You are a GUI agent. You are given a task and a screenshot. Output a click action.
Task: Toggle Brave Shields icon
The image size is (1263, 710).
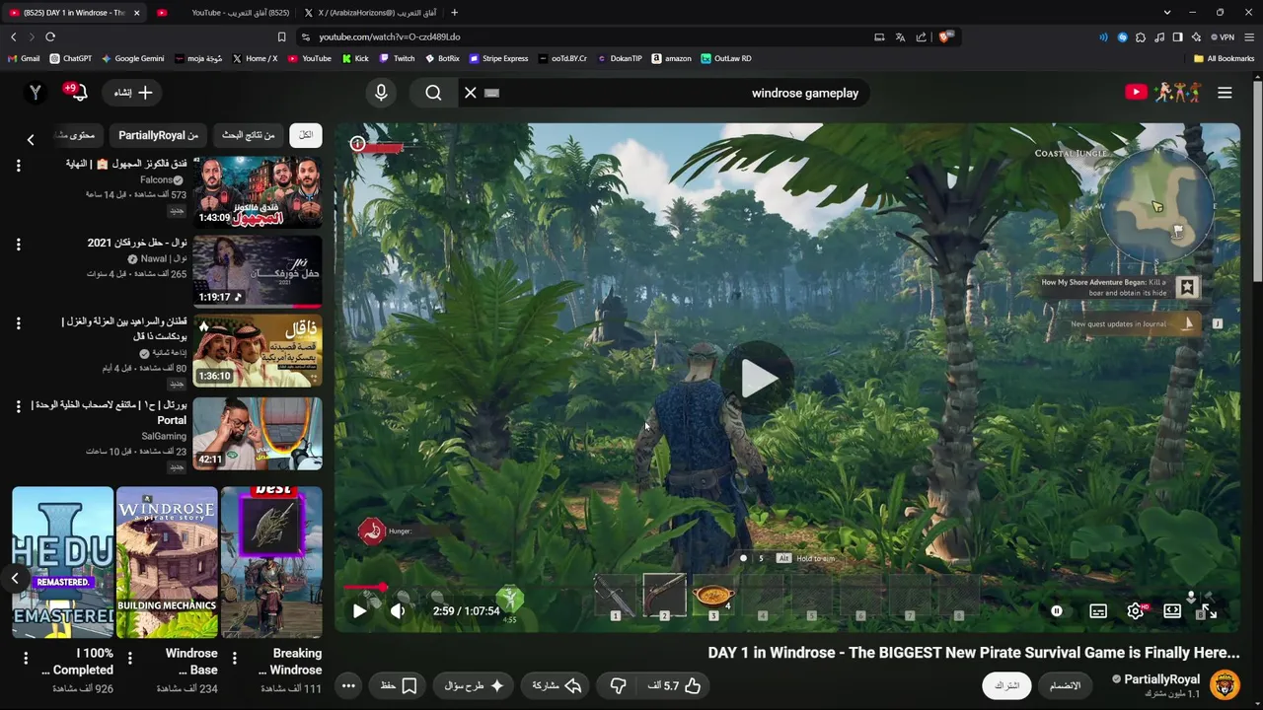(x=944, y=36)
